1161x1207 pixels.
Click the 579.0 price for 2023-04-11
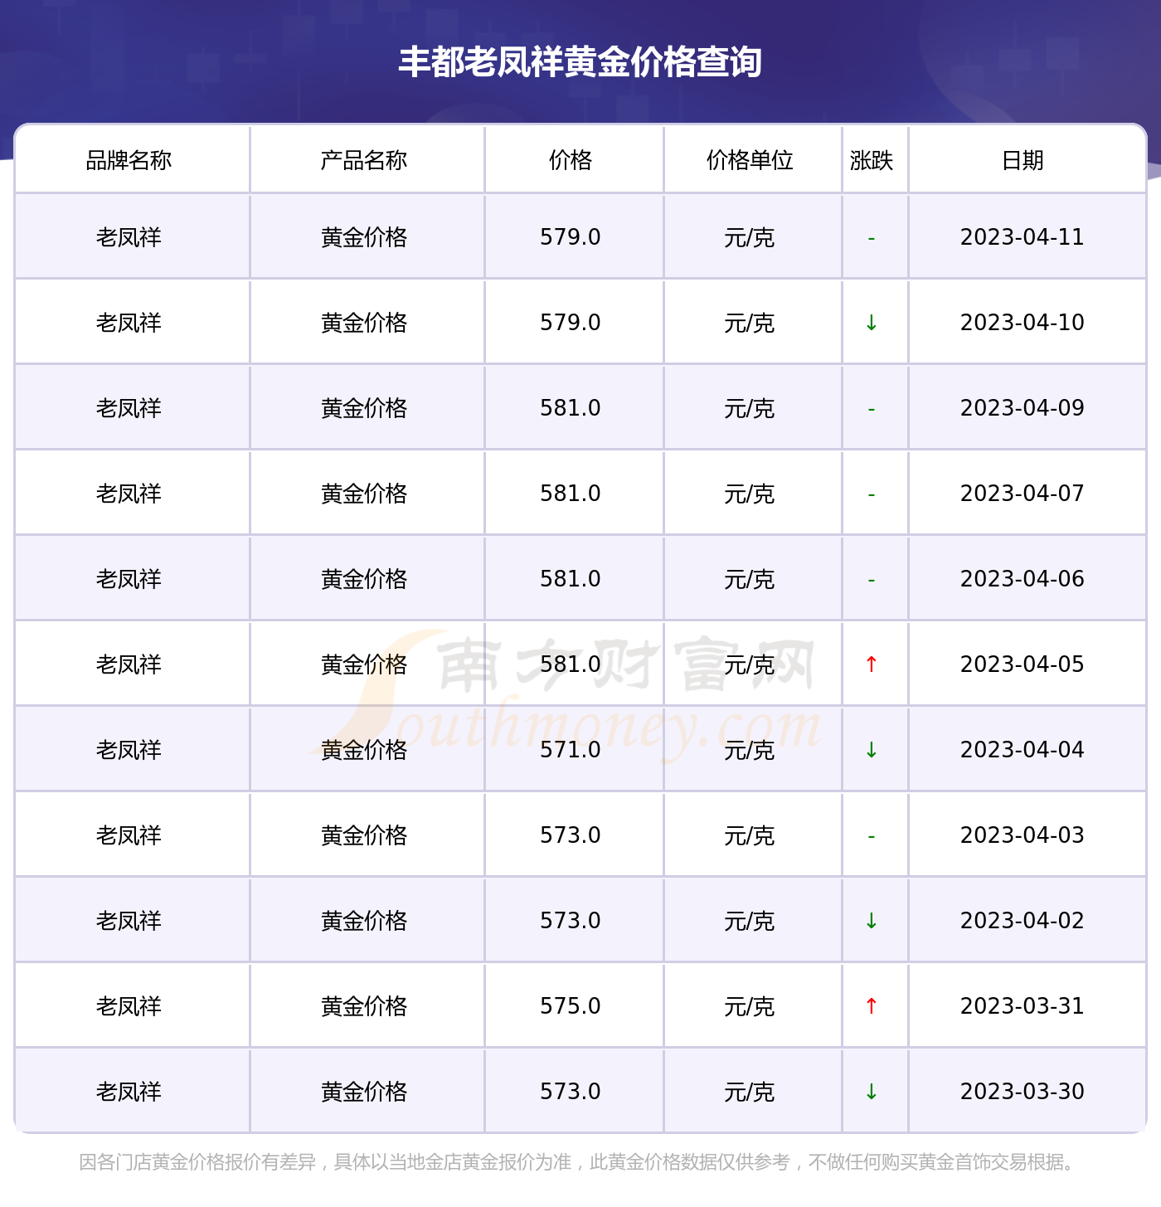571,237
